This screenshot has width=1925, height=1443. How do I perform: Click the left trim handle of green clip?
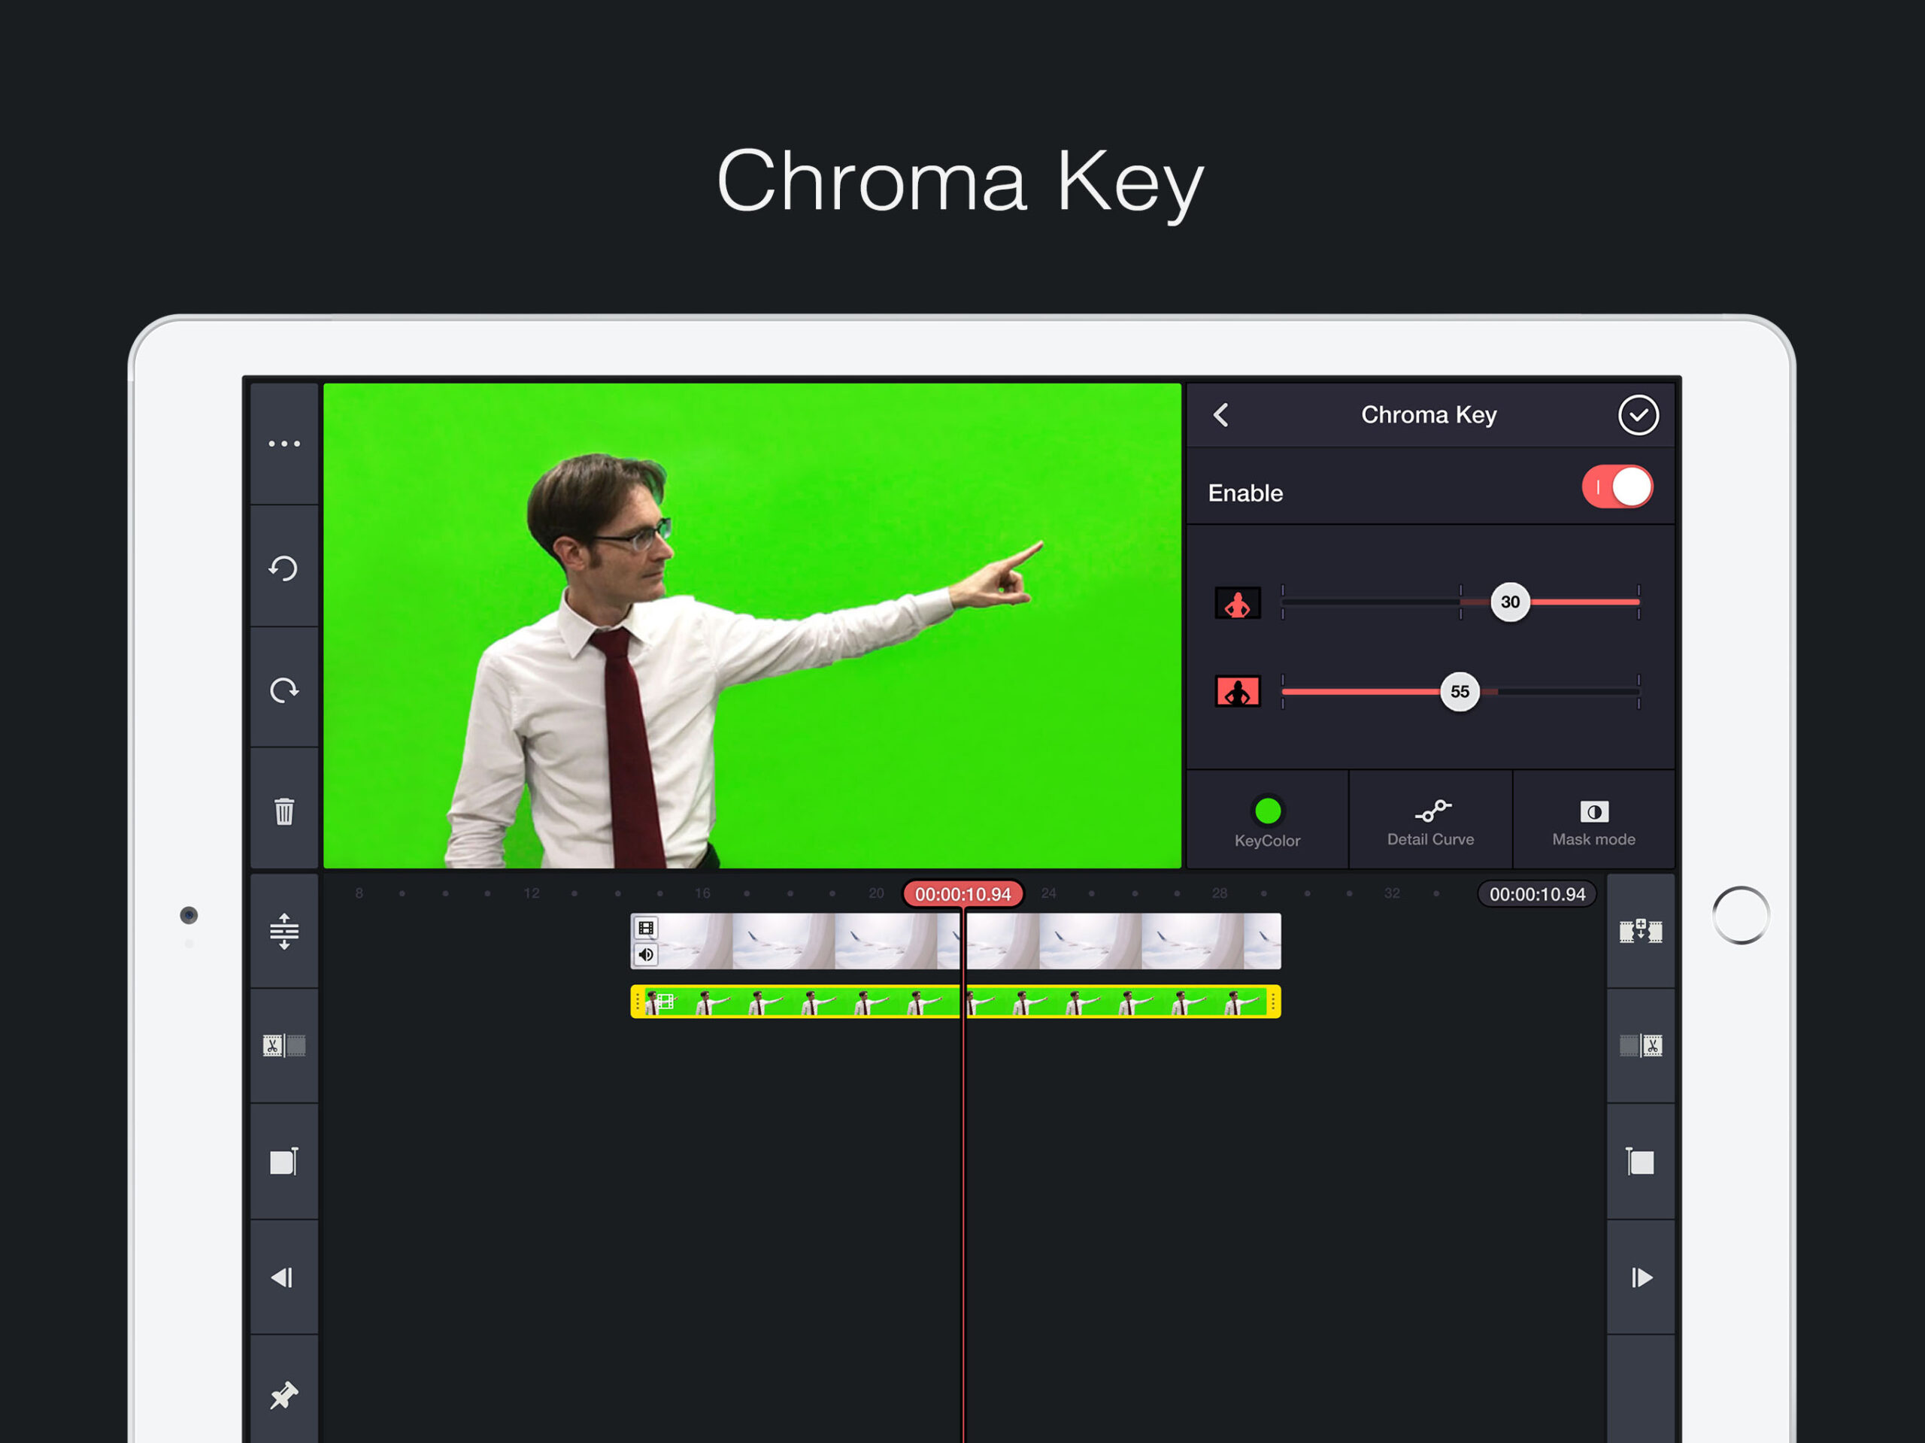coord(637,1002)
